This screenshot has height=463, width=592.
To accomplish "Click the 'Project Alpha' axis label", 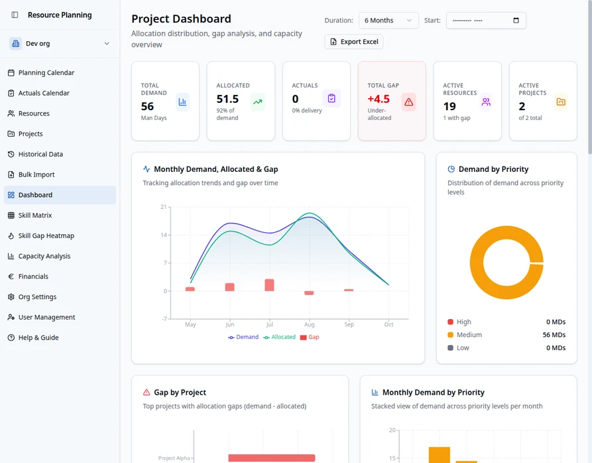I will click(174, 458).
